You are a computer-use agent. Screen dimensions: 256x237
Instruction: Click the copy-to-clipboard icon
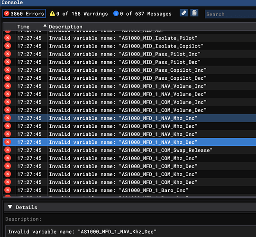point(194,13)
